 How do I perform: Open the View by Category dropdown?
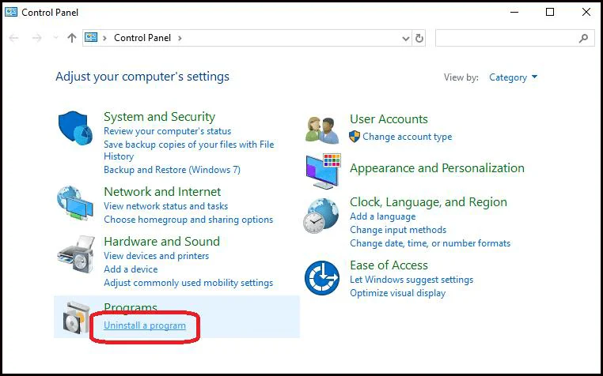pyautogui.click(x=513, y=77)
